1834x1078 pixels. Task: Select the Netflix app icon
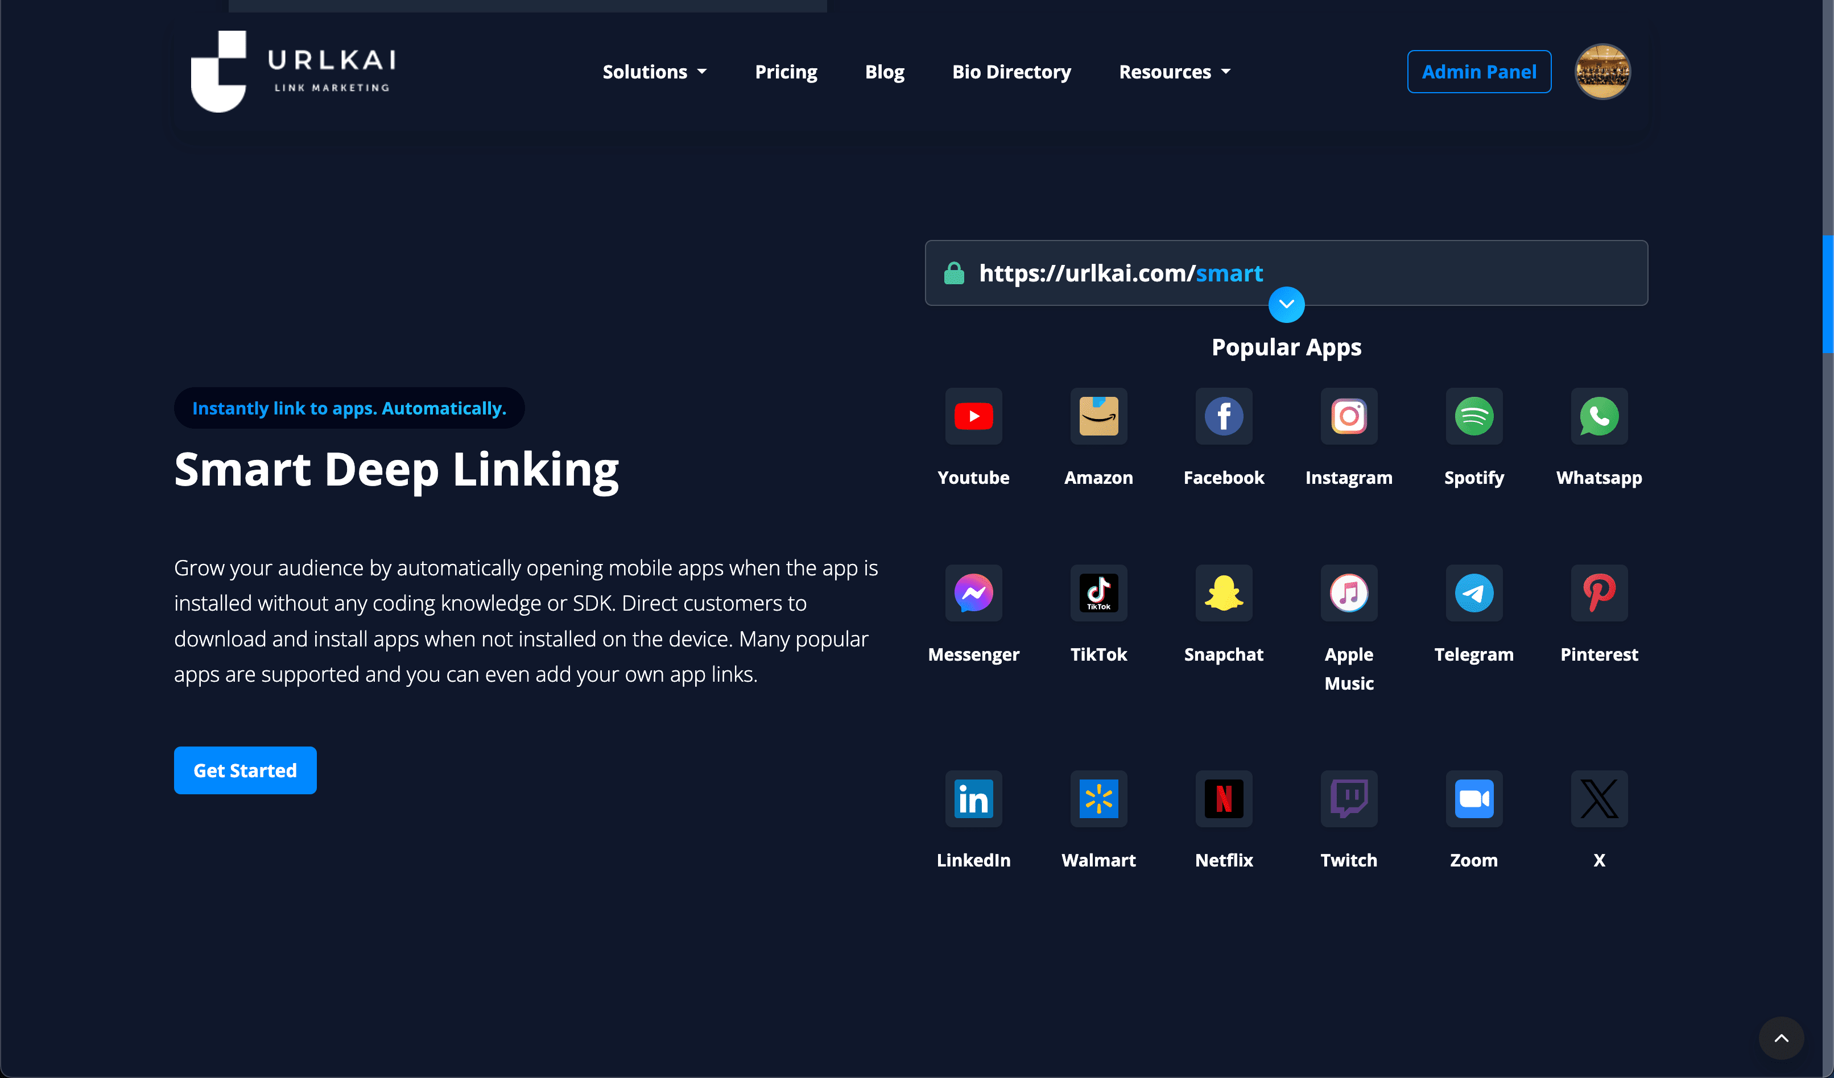pyautogui.click(x=1223, y=798)
